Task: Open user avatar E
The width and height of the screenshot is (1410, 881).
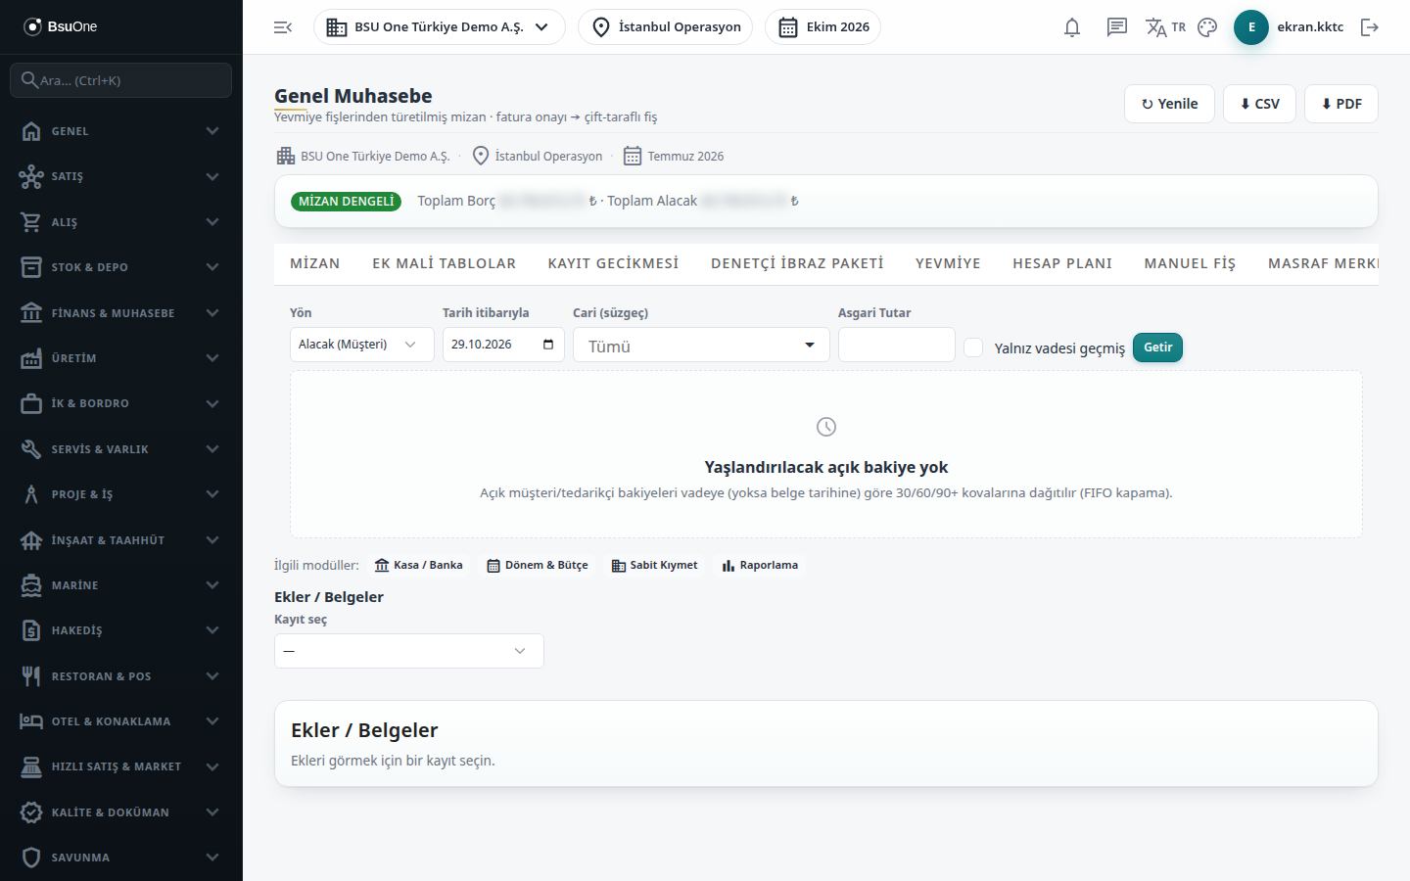Action: click(x=1251, y=27)
